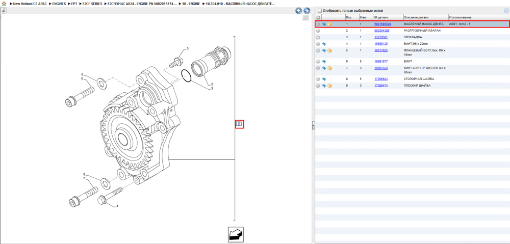Click the small square button under the navigation arrows
Image resolution: width=510 pixels, height=244 pixels.
point(305,18)
